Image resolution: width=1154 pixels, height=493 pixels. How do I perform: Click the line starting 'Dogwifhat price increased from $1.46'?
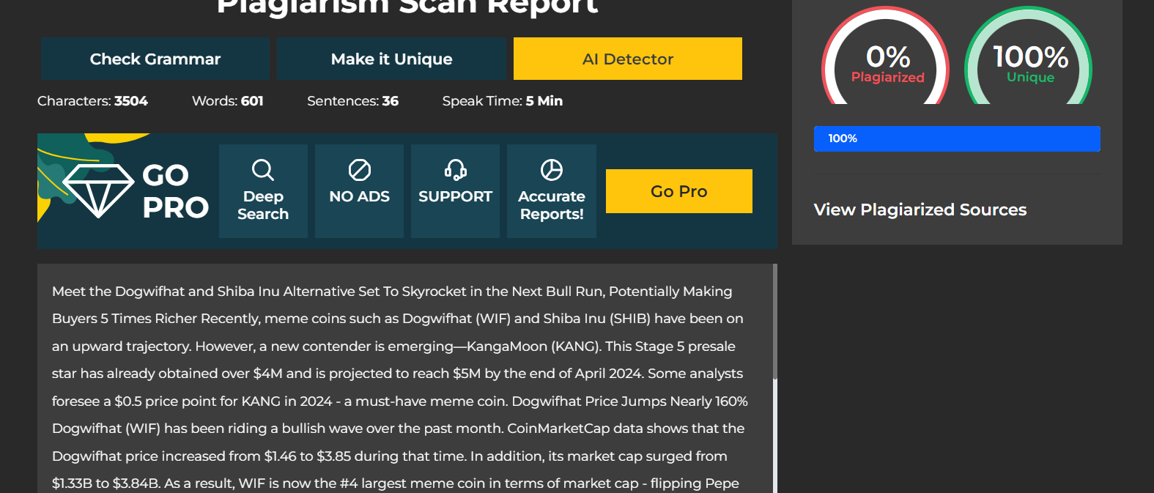(390, 456)
